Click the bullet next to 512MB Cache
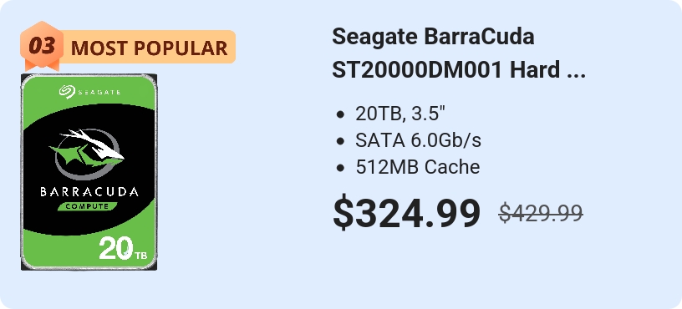 click(x=340, y=168)
